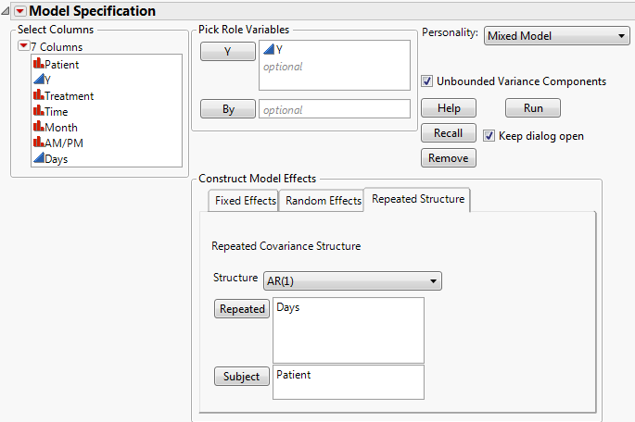Uncheck Keep dialog open
The height and width of the screenshot is (422, 635).
489,136
